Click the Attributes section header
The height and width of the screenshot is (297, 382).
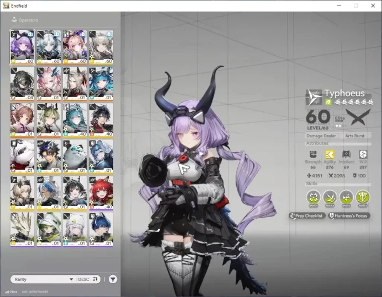tap(317, 143)
